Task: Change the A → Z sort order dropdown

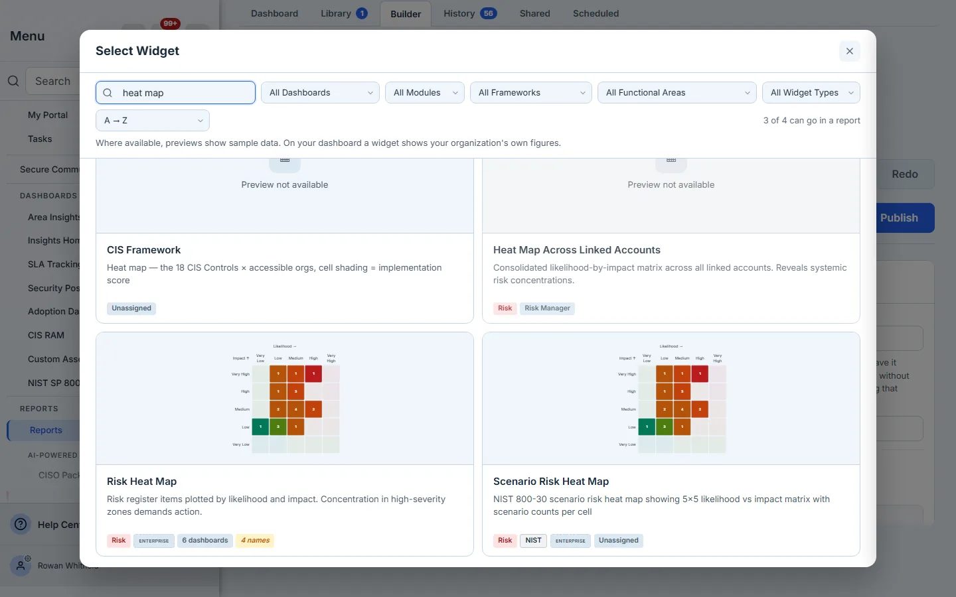Action: click(153, 121)
